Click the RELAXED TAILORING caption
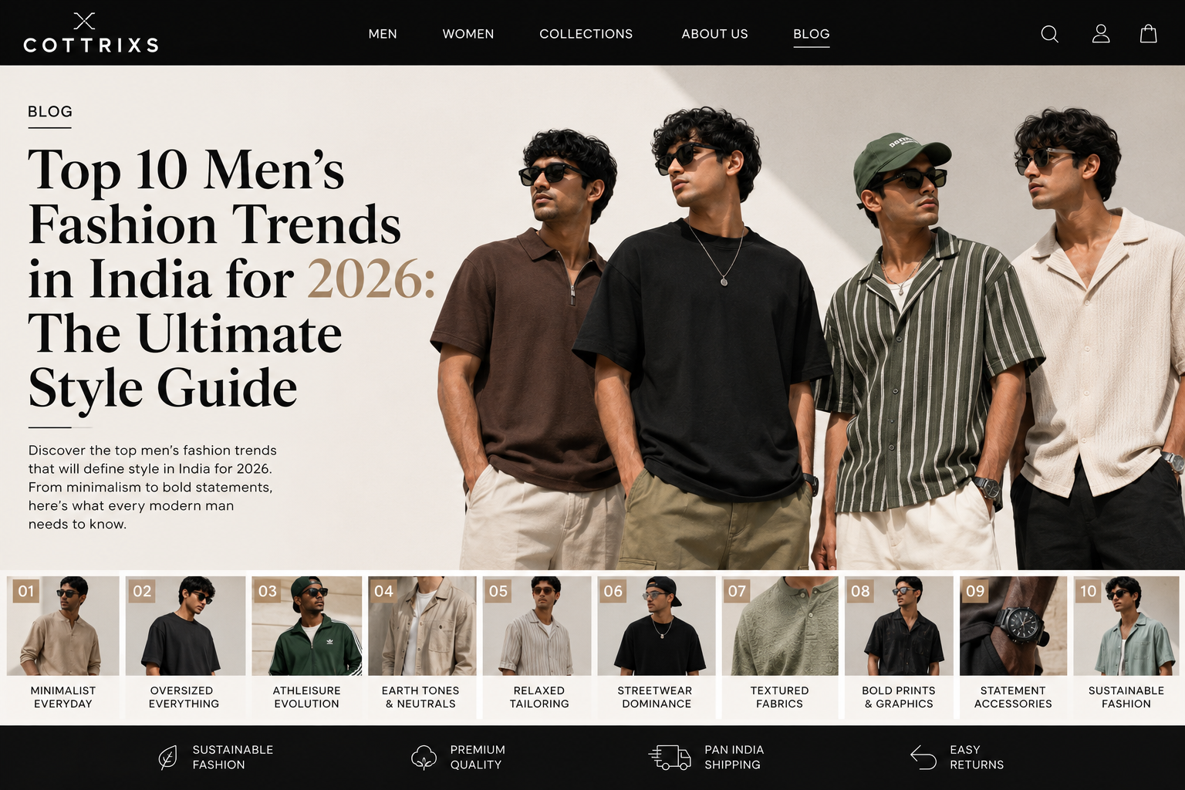 pyautogui.click(x=539, y=697)
